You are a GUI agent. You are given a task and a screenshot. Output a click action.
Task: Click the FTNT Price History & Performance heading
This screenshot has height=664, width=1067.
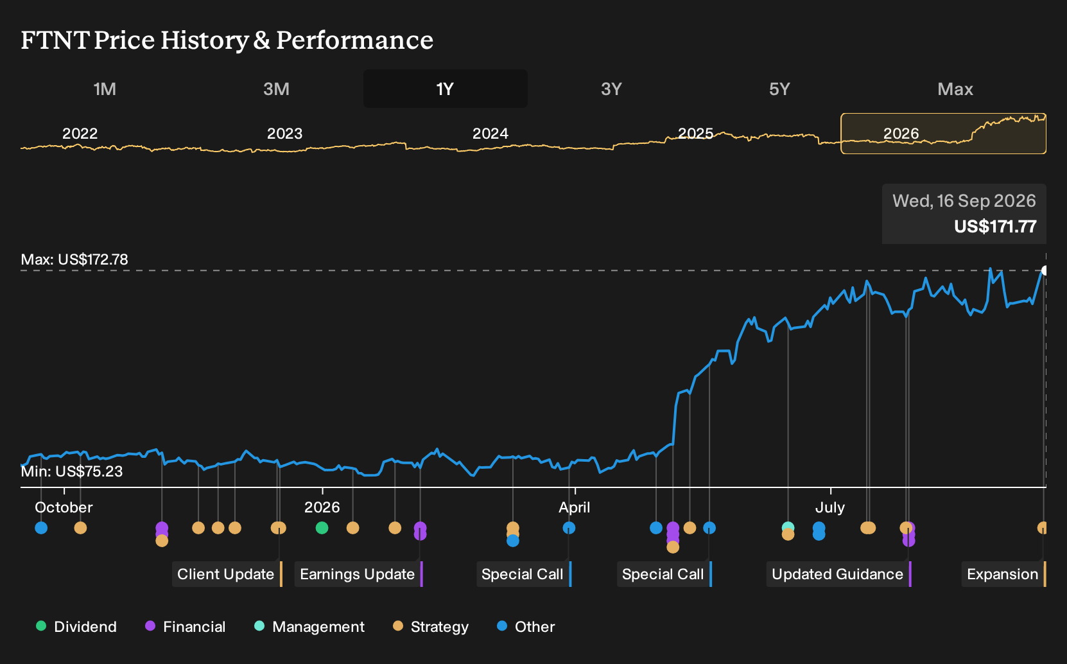coord(227,40)
